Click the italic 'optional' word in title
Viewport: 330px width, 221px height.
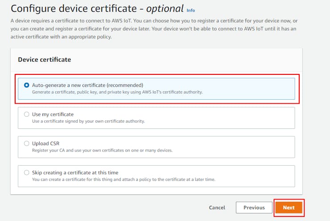tap(165, 8)
